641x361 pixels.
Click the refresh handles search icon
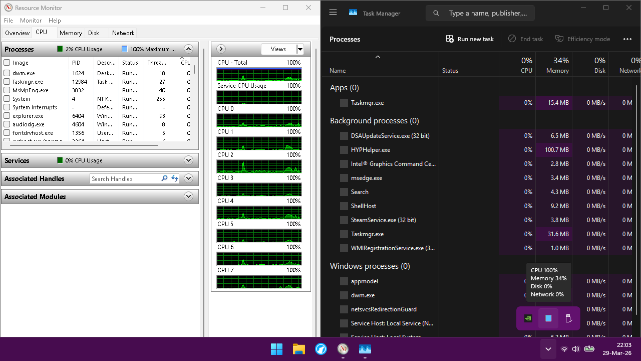pyautogui.click(x=174, y=178)
